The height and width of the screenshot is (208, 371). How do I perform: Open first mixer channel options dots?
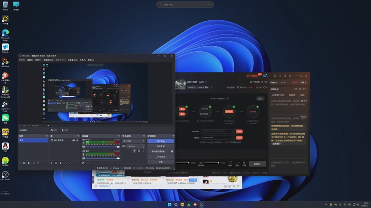click(83, 143)
